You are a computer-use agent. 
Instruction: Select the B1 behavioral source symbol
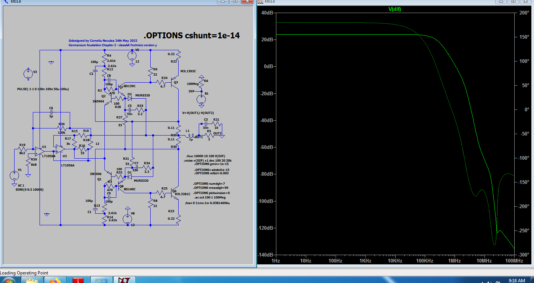pyautogui.click(x=201, y=99)
